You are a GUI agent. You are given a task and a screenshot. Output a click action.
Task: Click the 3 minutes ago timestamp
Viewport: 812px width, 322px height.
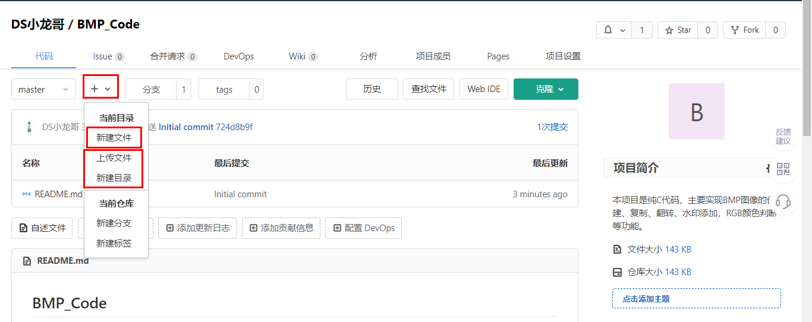(540, 194)
